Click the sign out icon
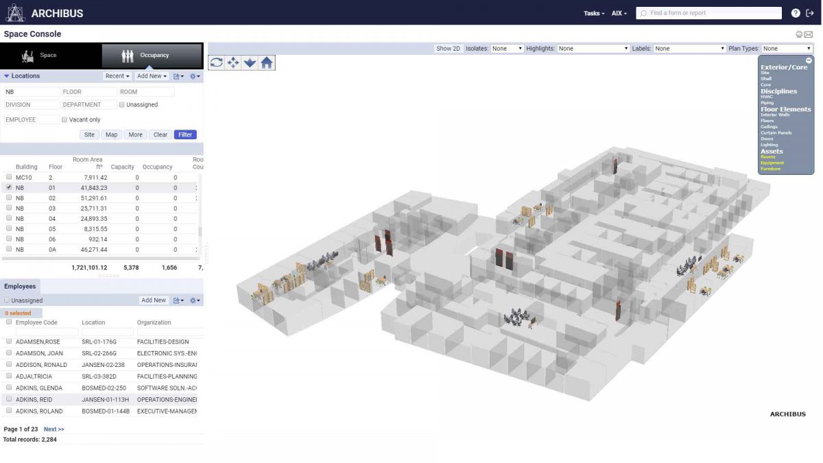 pos(810,13)
